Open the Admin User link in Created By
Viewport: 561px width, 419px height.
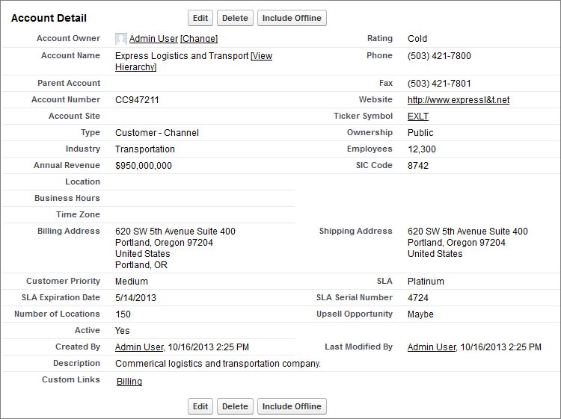coord(139,347)
